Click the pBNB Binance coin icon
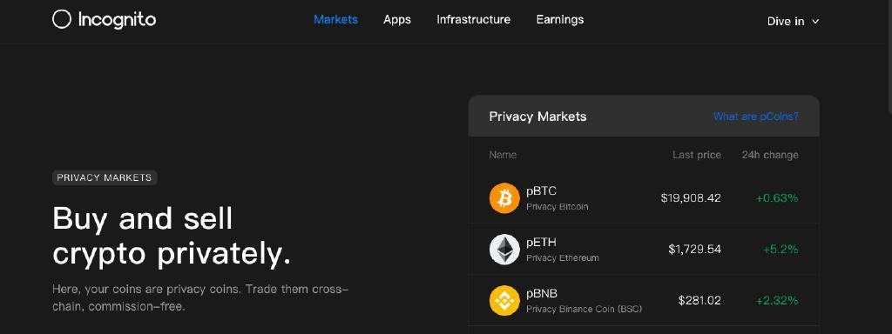This screenshot has height=334, width=892. coord(504,300)
